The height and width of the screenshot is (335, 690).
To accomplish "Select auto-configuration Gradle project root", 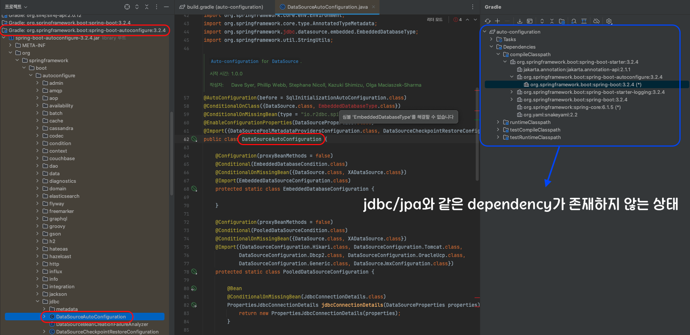I will tap(518, 32).
